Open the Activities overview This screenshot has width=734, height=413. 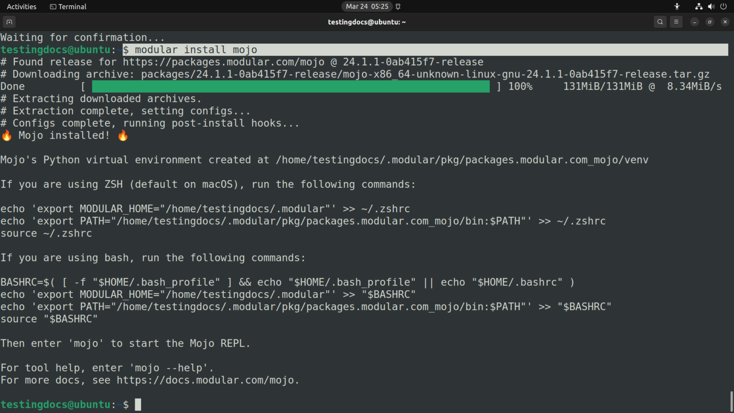(21, 6)
